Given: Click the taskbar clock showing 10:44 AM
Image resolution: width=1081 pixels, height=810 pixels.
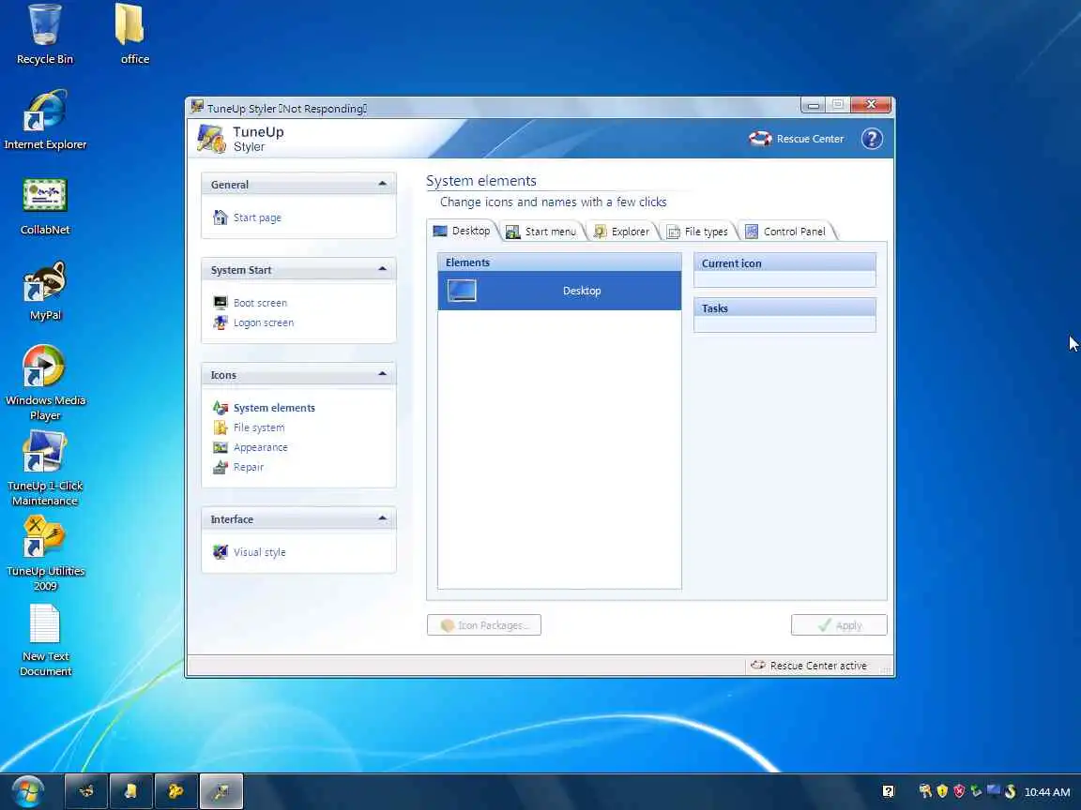Looking at the screenshot, I should pos(1046,792).
